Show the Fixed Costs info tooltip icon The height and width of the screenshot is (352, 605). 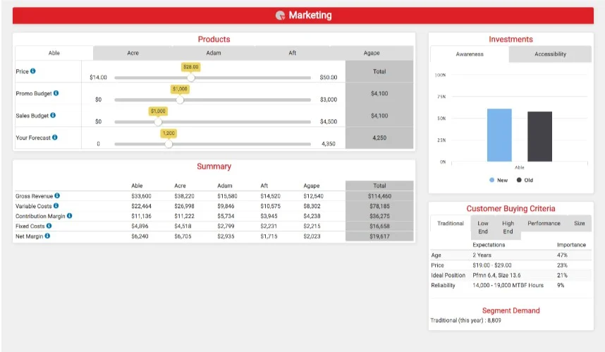coord(49,226)
